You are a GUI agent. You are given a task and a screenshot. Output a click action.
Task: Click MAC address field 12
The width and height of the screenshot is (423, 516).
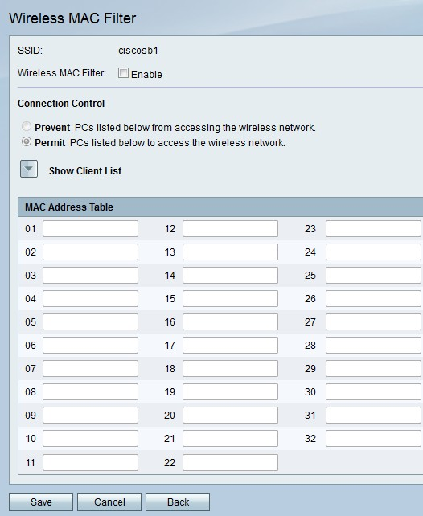click(x=230, y=229)
